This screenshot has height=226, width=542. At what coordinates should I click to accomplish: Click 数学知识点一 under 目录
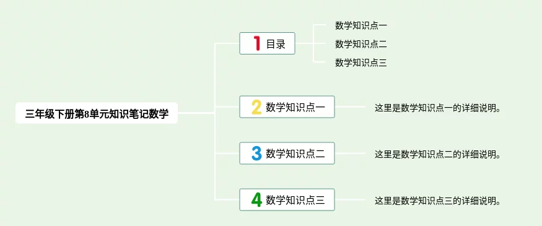click(x=361, y=25)
